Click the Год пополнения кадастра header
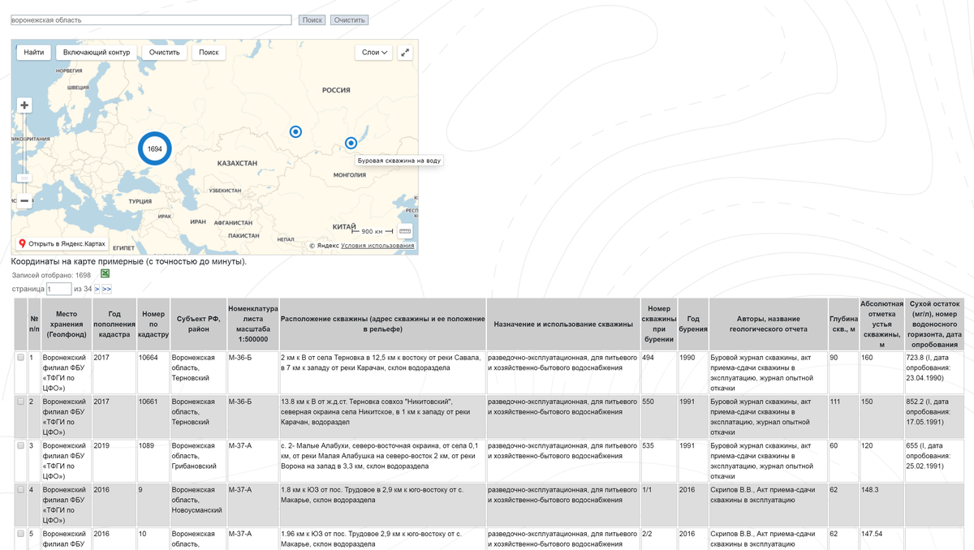This screenshot has height=550, width=974. pyautogui.click(x=114, y=324)
